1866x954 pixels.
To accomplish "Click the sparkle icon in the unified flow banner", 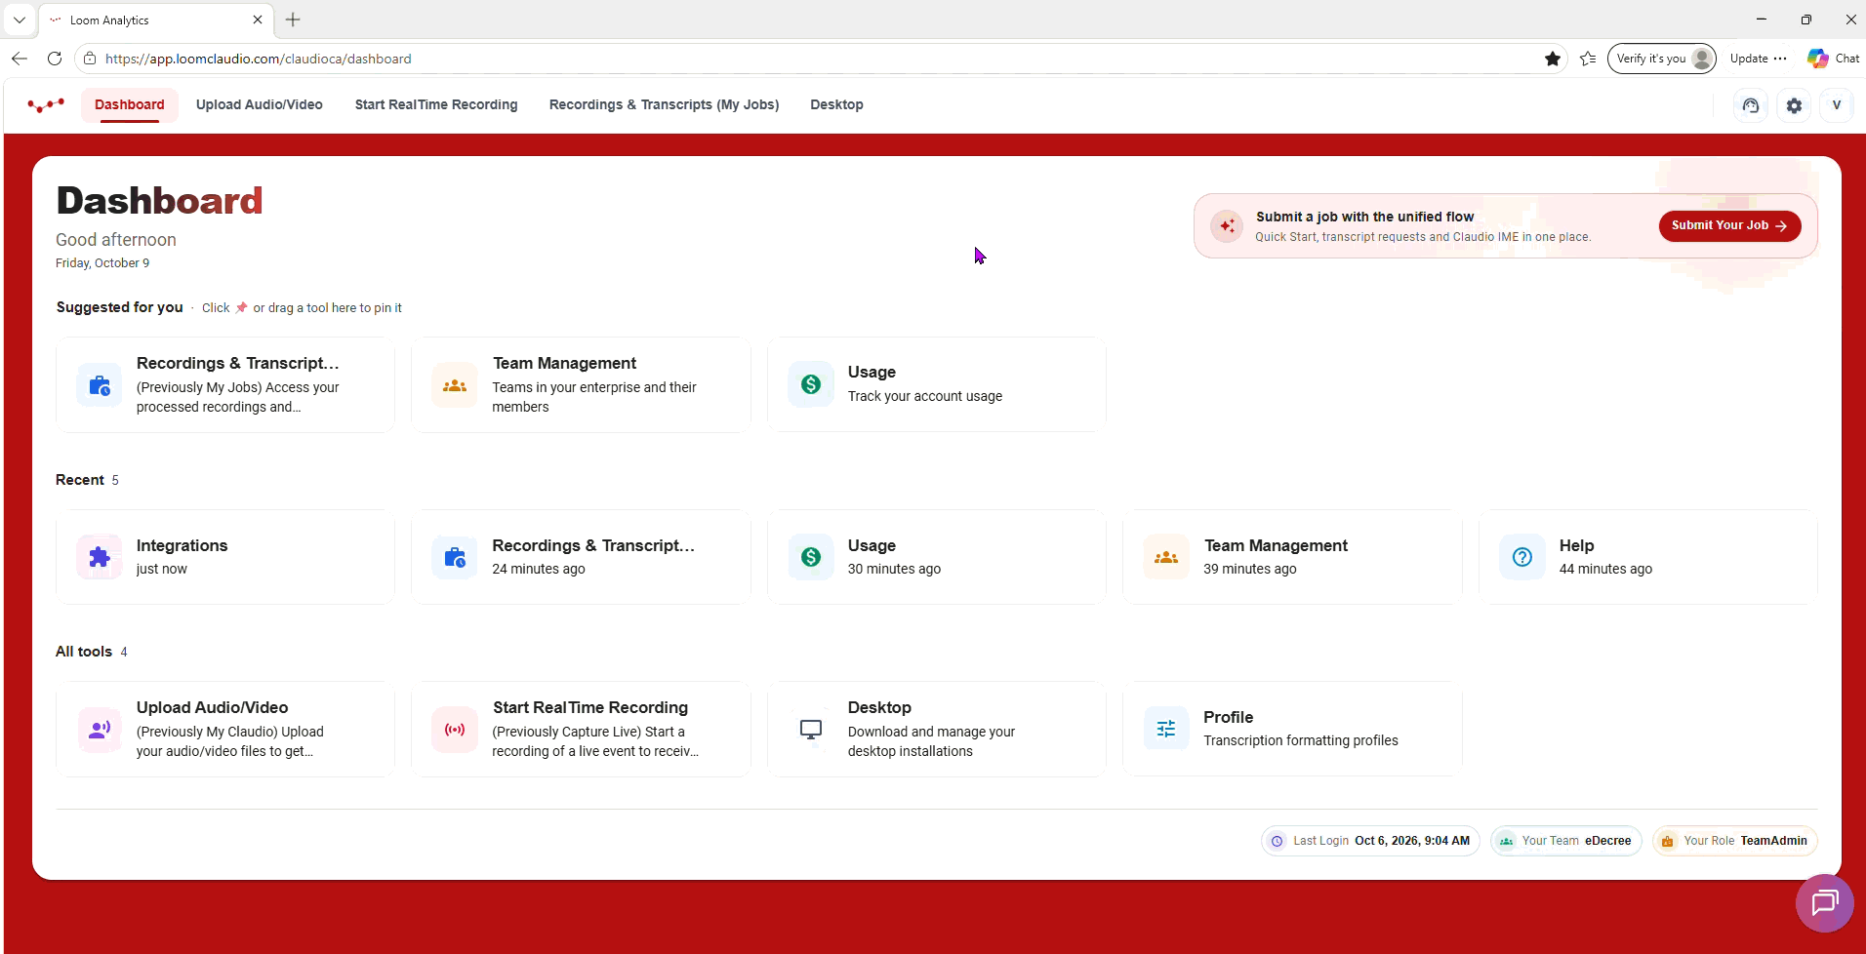I will tap(1227, 226).
